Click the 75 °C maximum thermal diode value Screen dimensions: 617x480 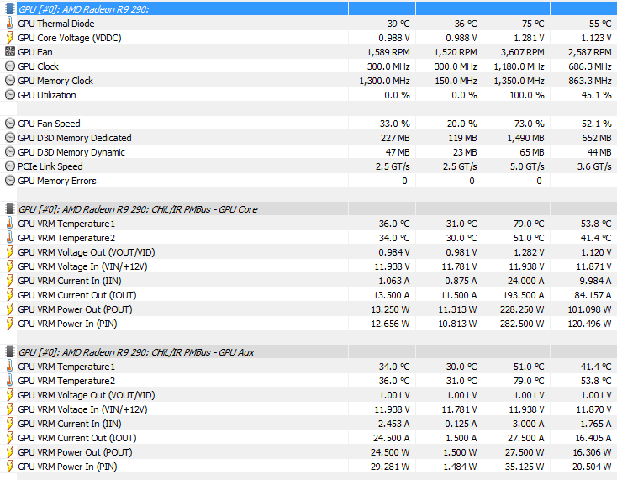pos(533,24)
